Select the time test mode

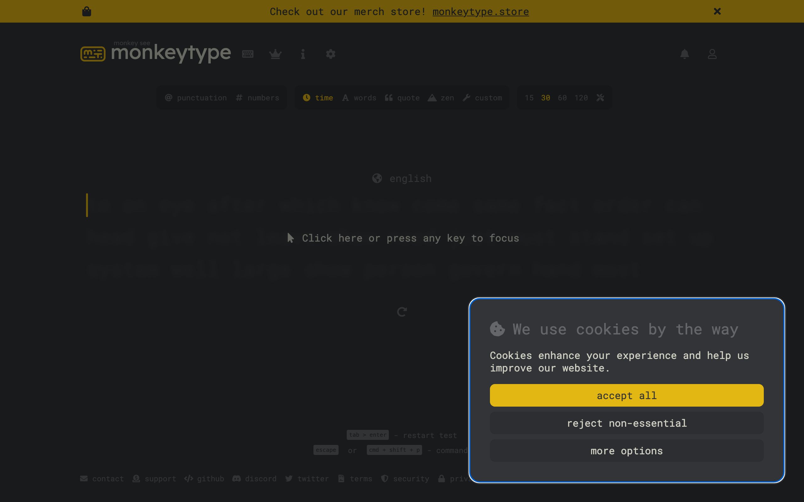pos(318,98)
